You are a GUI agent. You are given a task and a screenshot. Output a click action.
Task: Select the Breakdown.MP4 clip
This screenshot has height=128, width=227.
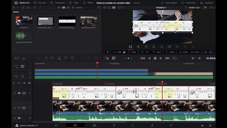(x=89, y=21)
